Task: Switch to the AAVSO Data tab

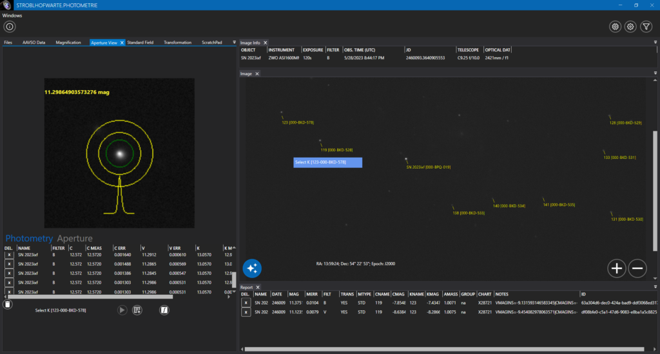Action: (34, 42)
